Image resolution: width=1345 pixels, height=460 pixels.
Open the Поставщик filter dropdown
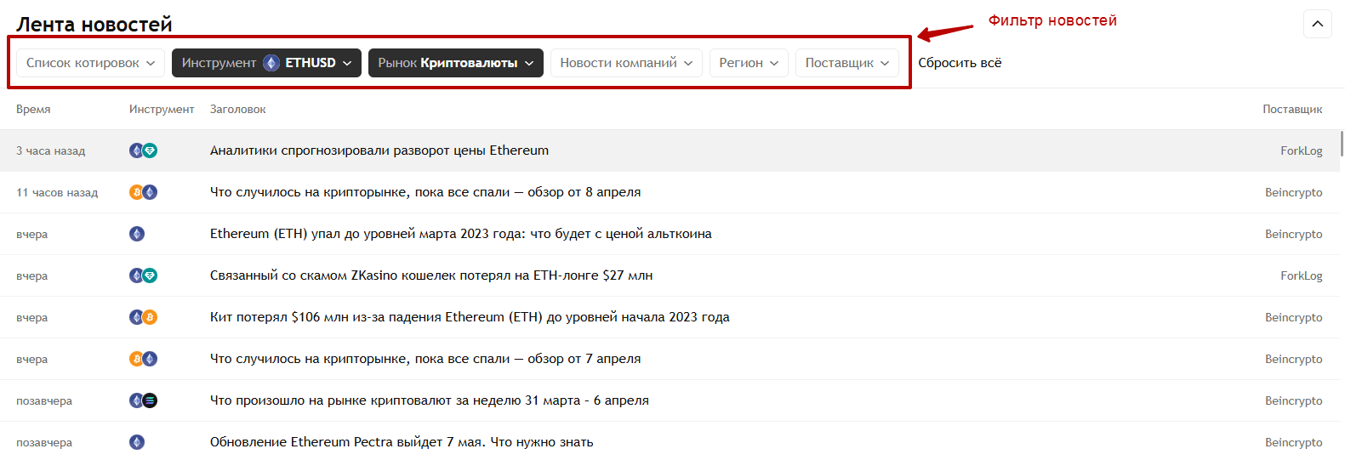click(846, 63)
